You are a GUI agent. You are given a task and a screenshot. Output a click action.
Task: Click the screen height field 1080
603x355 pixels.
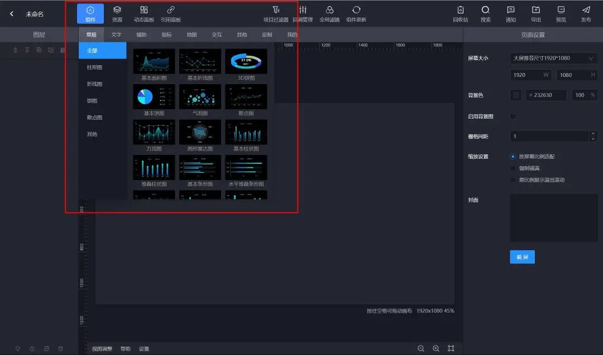pos(577,75)
